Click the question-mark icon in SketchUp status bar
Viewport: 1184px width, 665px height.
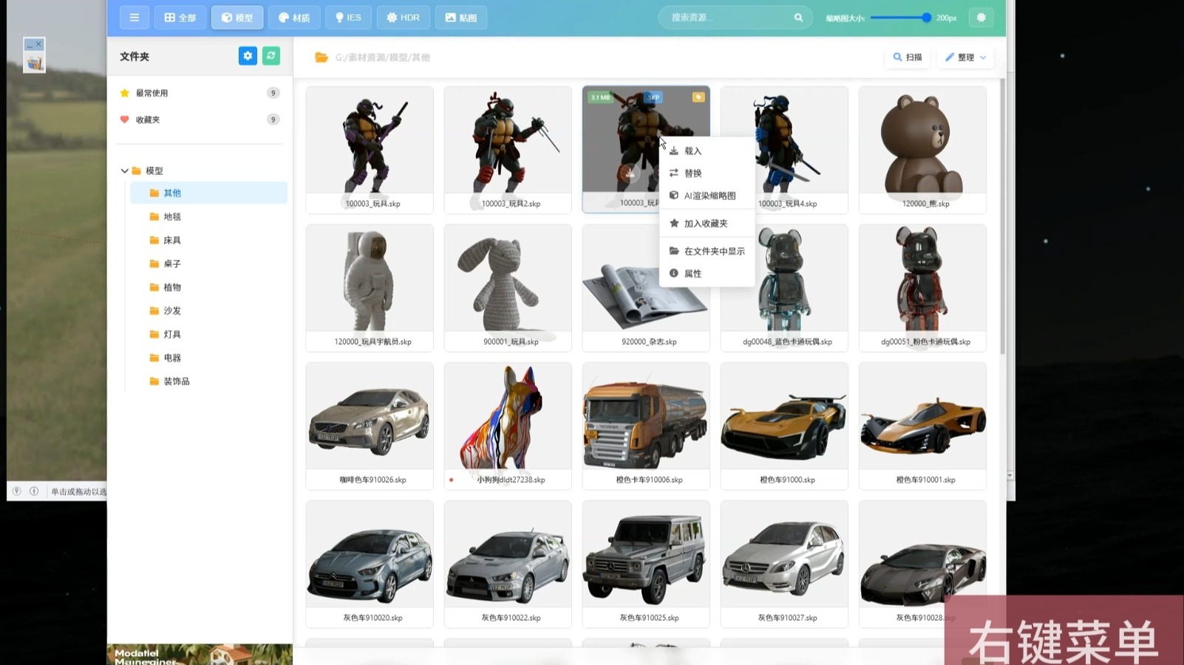coord(17,491)
